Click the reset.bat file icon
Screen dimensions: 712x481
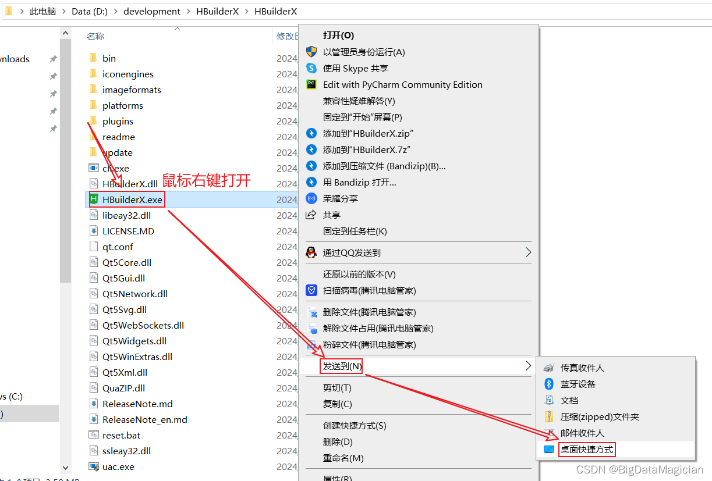click(x=94, y=435)
